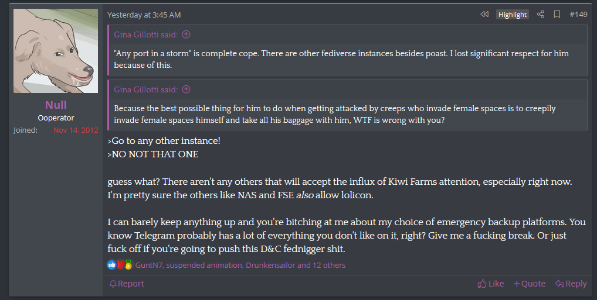Bookmark this post
597x300 pixels.
tap(557, 15)
